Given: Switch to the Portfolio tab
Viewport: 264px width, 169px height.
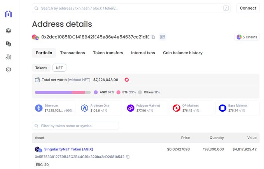Looking at the screenshot, I should [44, 53].
